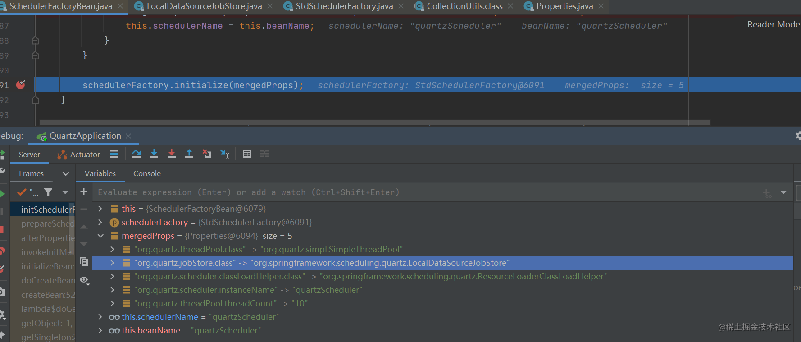Toggle the eye view-options icon in Variables
This screenshot has height=342, width=801.
(x=84, y=280)
